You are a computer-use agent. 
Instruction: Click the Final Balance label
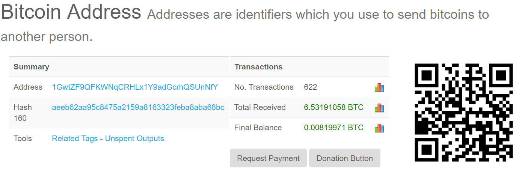258,128
